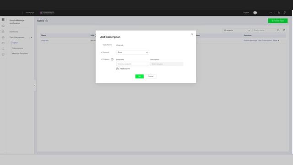Click the help icon beside the Endpoint label
The height and width of the screenshot is (165, 293).
pos(112,59)
